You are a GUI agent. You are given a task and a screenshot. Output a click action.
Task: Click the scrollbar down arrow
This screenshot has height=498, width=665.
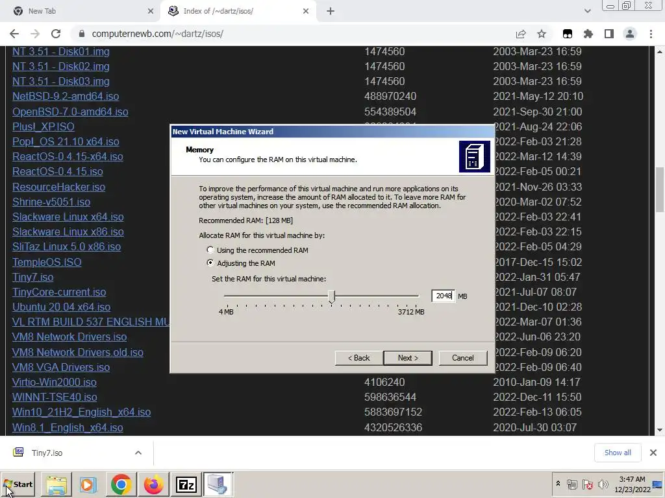click(660, 431)
